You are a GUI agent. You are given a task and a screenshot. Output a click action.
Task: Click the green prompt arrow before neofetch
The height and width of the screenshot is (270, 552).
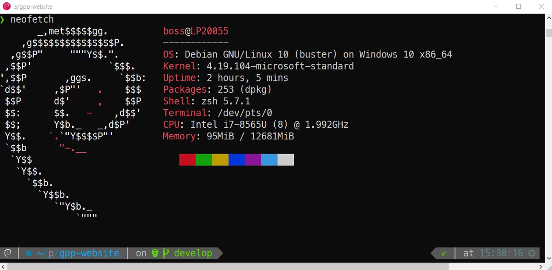coord(3,19)
